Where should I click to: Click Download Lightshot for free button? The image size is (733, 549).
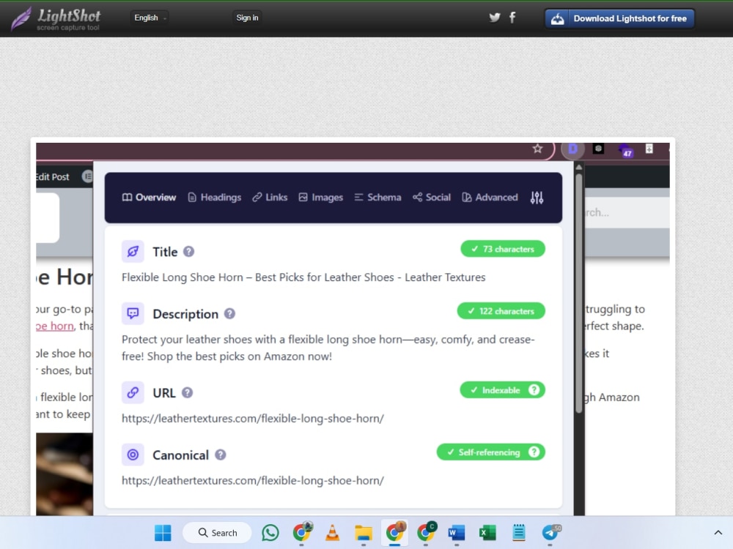[619, 19]
